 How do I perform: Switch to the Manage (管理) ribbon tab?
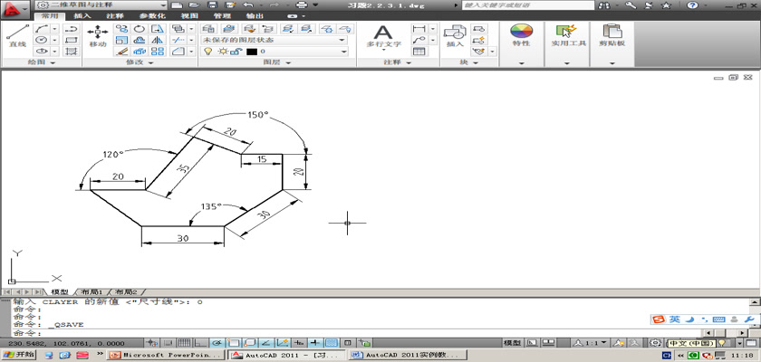coord(221,16)
